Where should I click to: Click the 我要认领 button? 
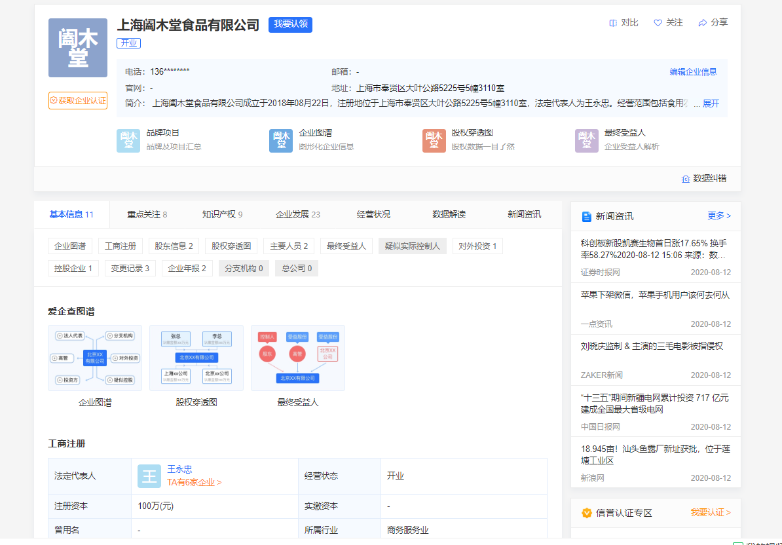(x=290, y=24)
